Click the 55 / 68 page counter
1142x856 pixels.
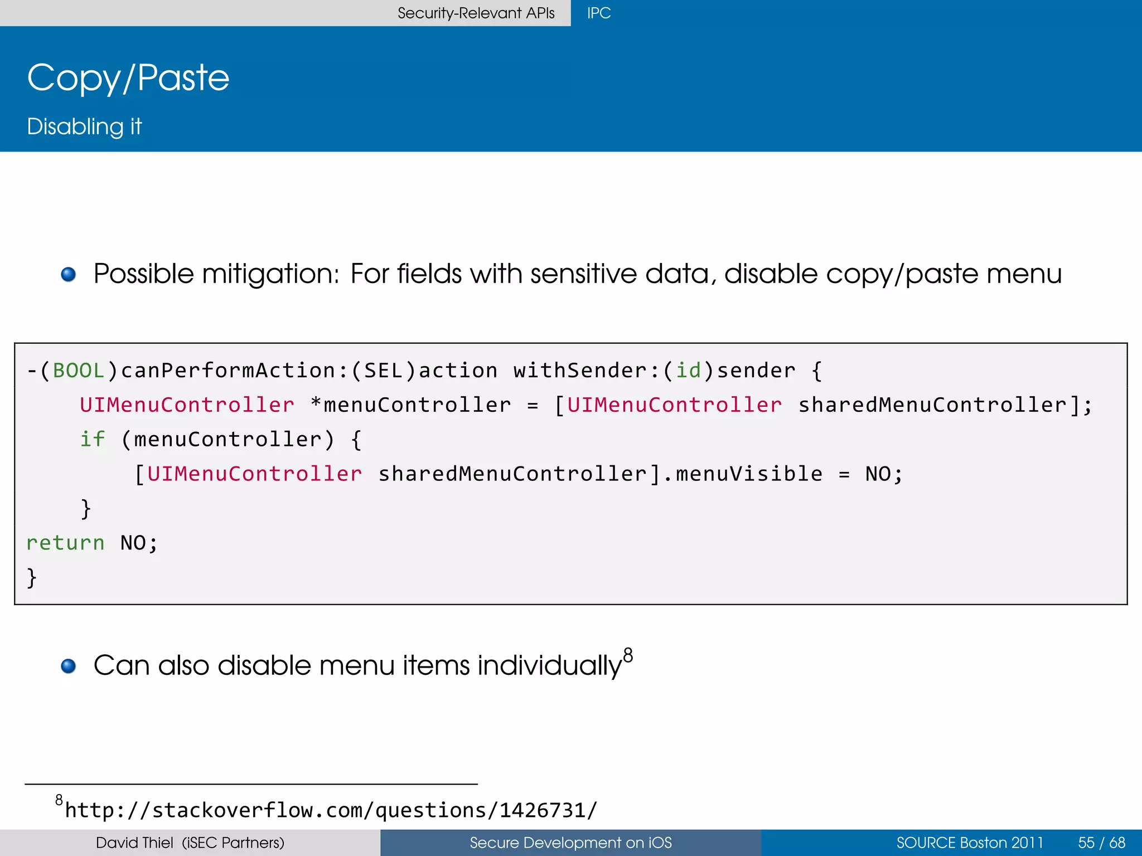click(x=1101, y=843)
